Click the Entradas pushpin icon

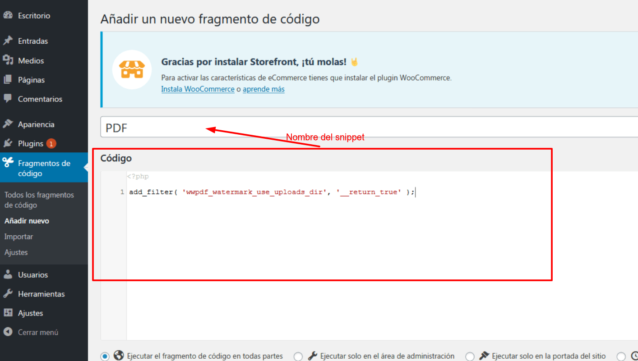pyautogui.click(x=8, y=41)
